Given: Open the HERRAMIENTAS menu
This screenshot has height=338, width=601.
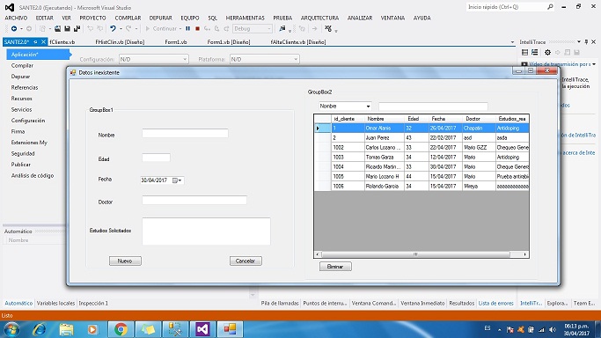Looking at the screenshot, I should [x=246, y=18].
